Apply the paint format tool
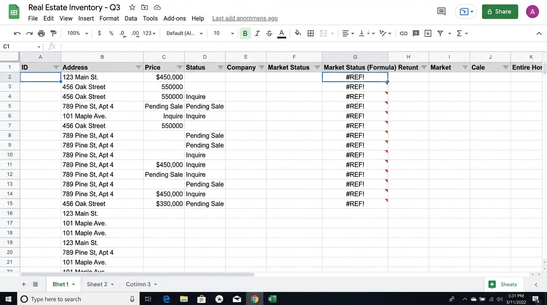Screen dimensions: 547x305 point(53,33)
